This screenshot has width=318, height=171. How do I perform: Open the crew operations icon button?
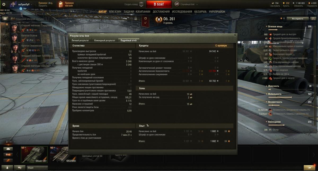tap(5, 19)
